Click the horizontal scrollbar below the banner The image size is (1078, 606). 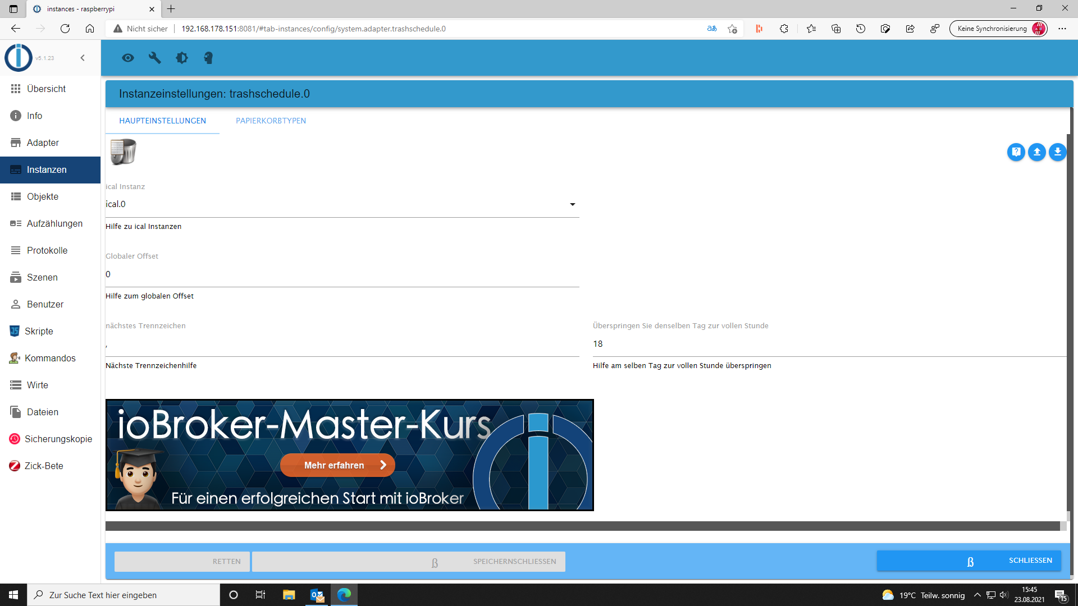click(582, 526)
